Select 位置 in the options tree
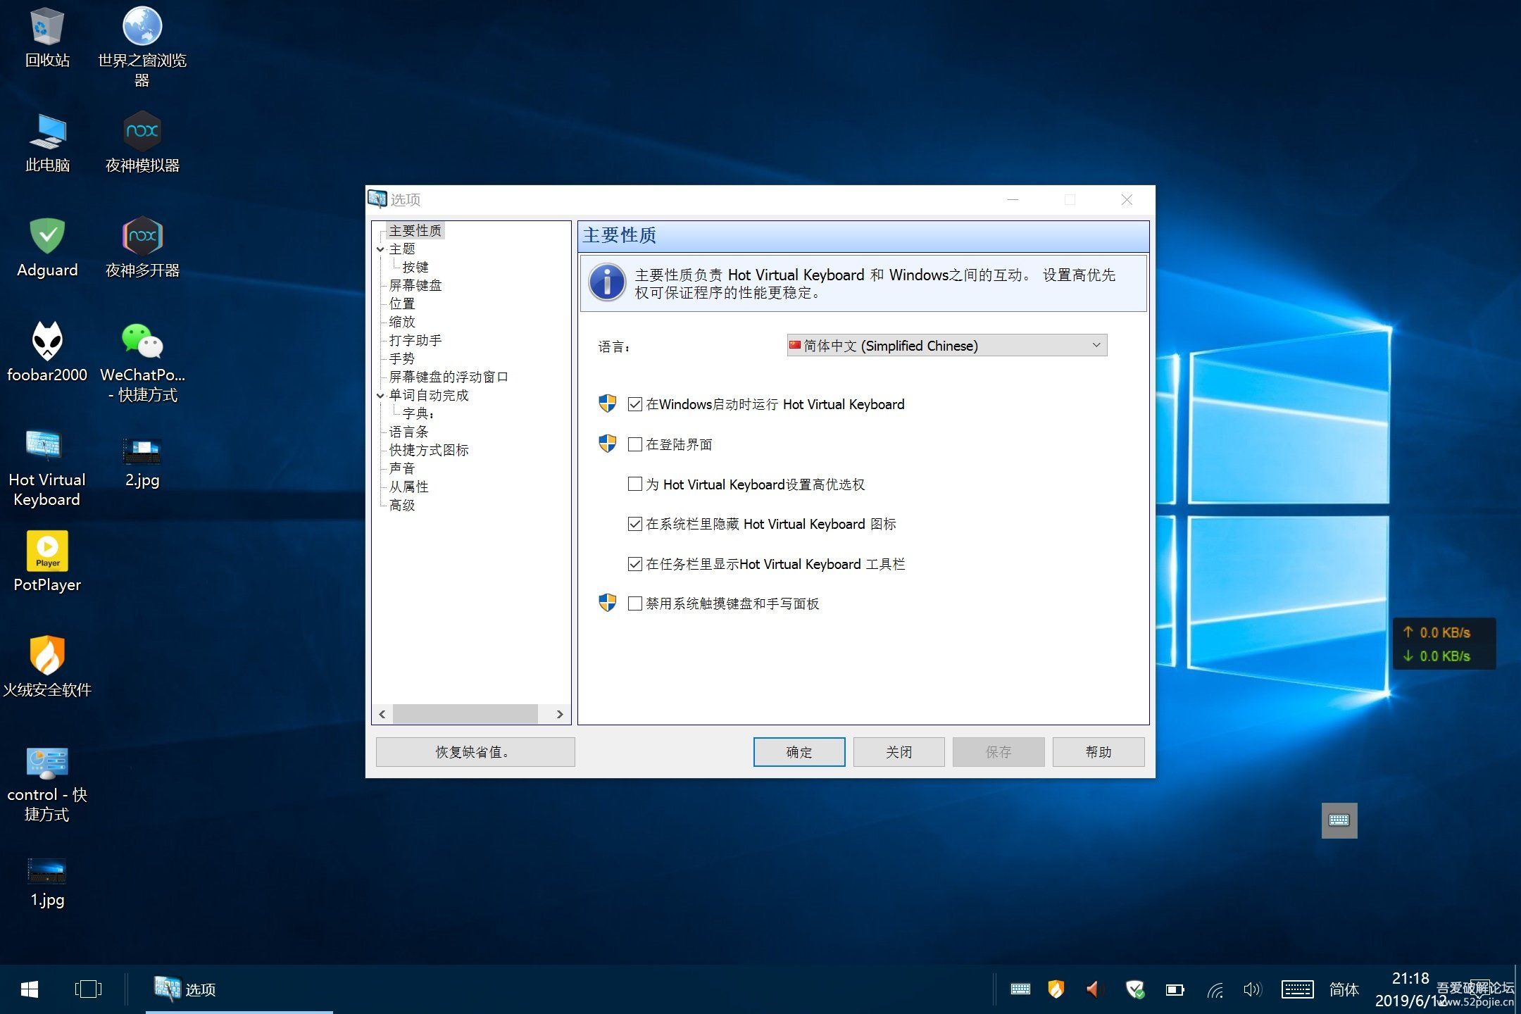Image resolution: width=1521 pixels, height=1014 pixels. coord(402,304)
